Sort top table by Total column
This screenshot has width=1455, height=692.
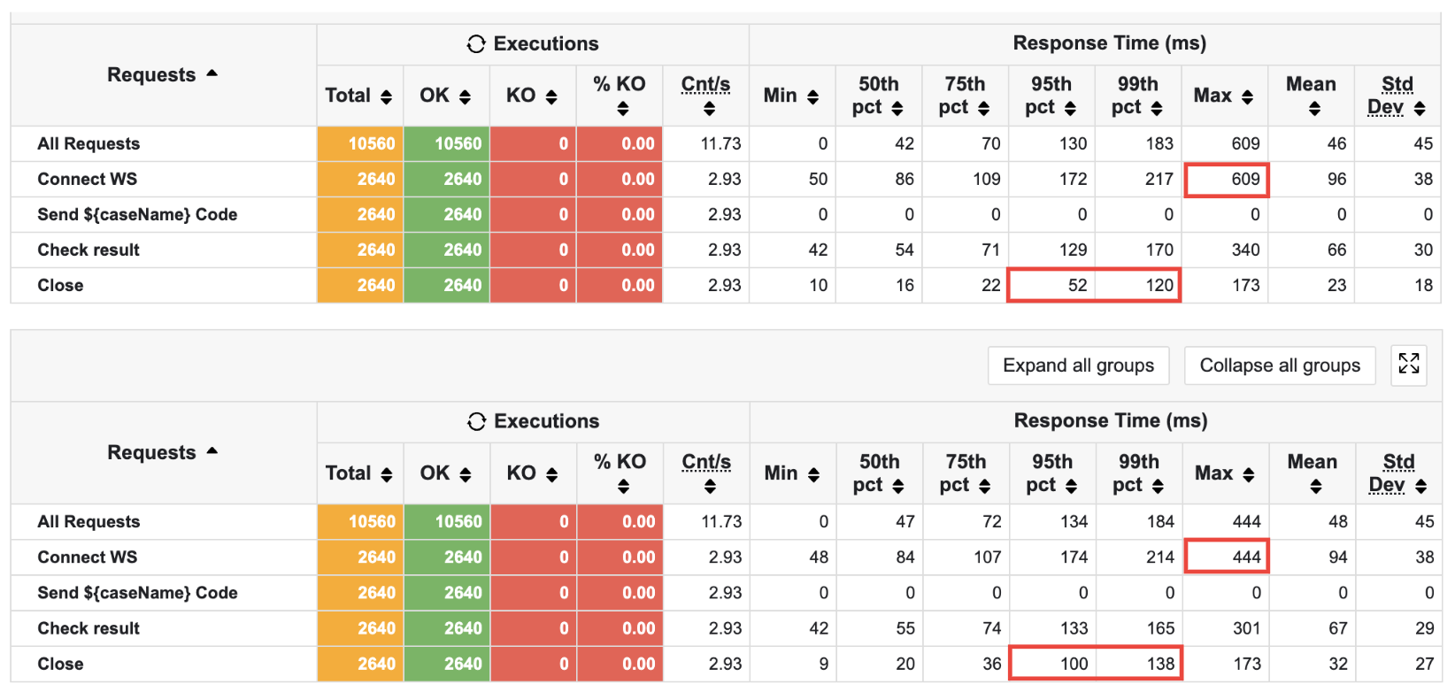click(x=386, y=97)
